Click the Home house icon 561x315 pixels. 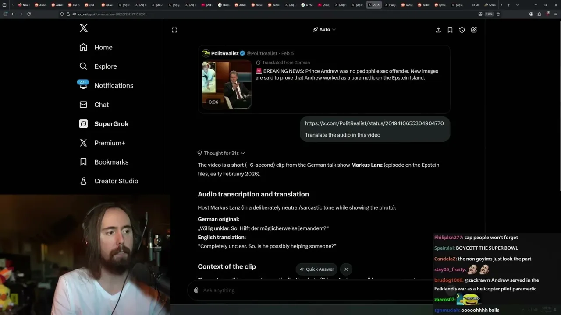click(83, 47)
